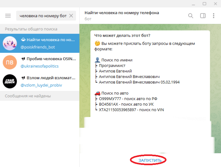Click the black ГЛАВ ПОИСК avatar
Screen dimensions: 221x167
click(x=10, y=81)
